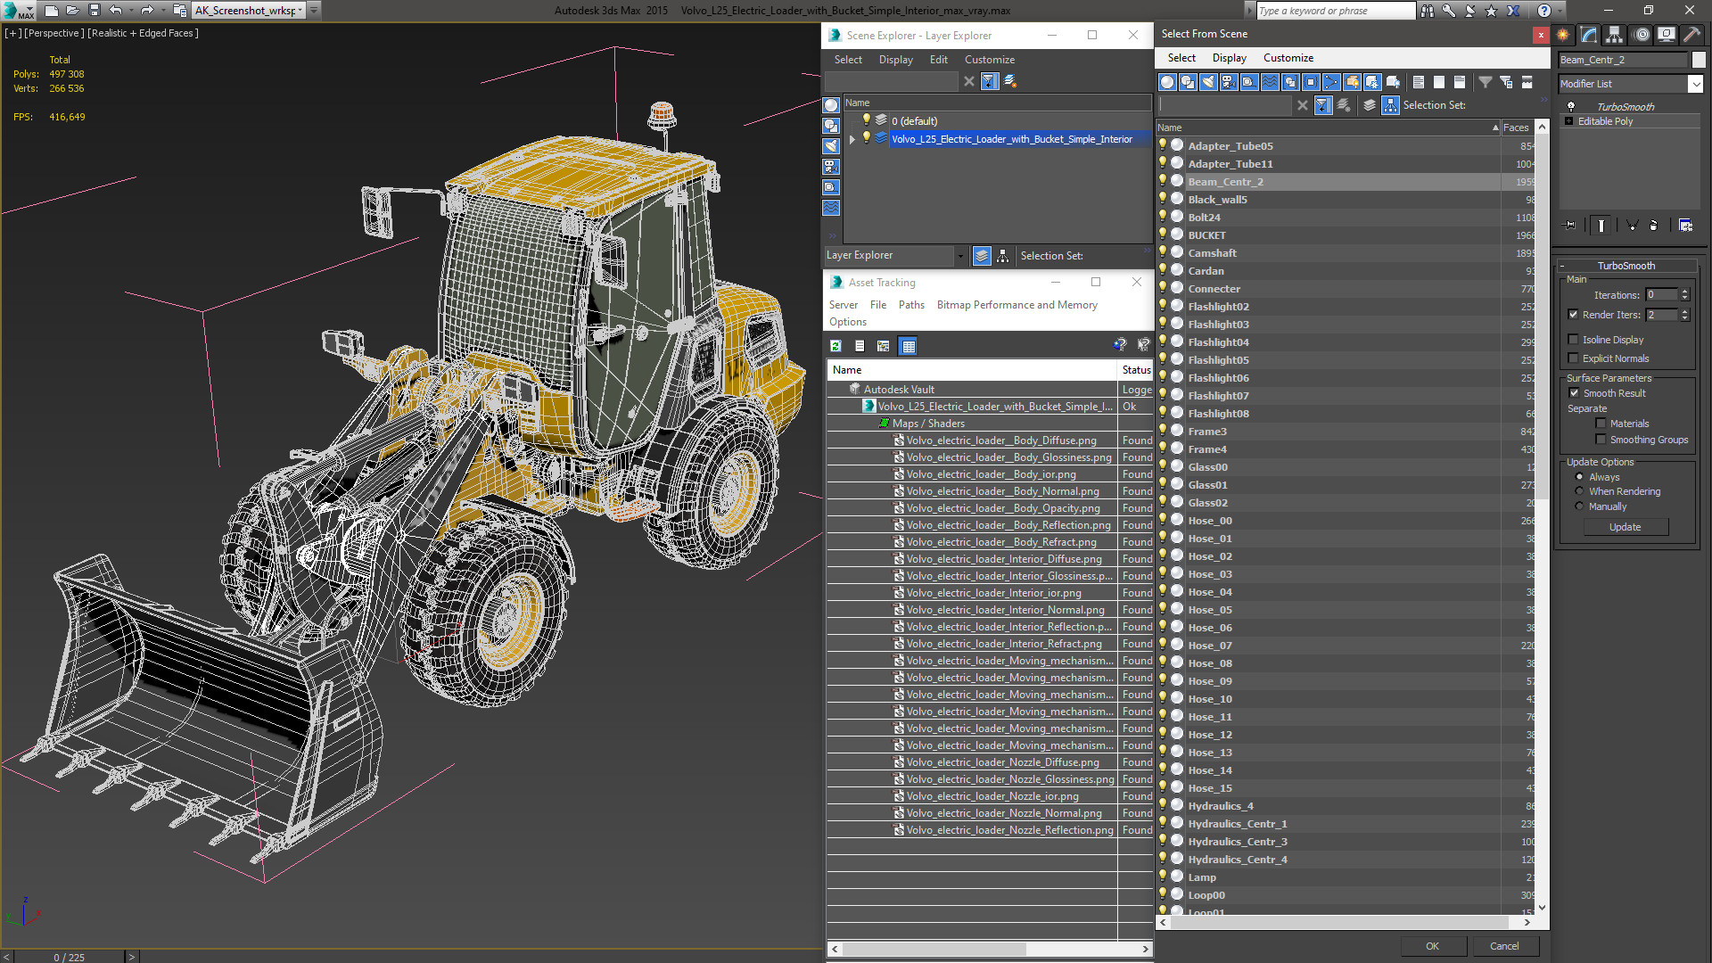
Task: Toggle Pin Stack under the modifier stack
Action: pos(1570,226)
